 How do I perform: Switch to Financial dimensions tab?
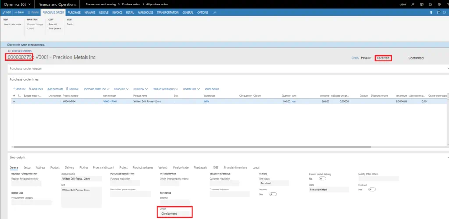235,167
